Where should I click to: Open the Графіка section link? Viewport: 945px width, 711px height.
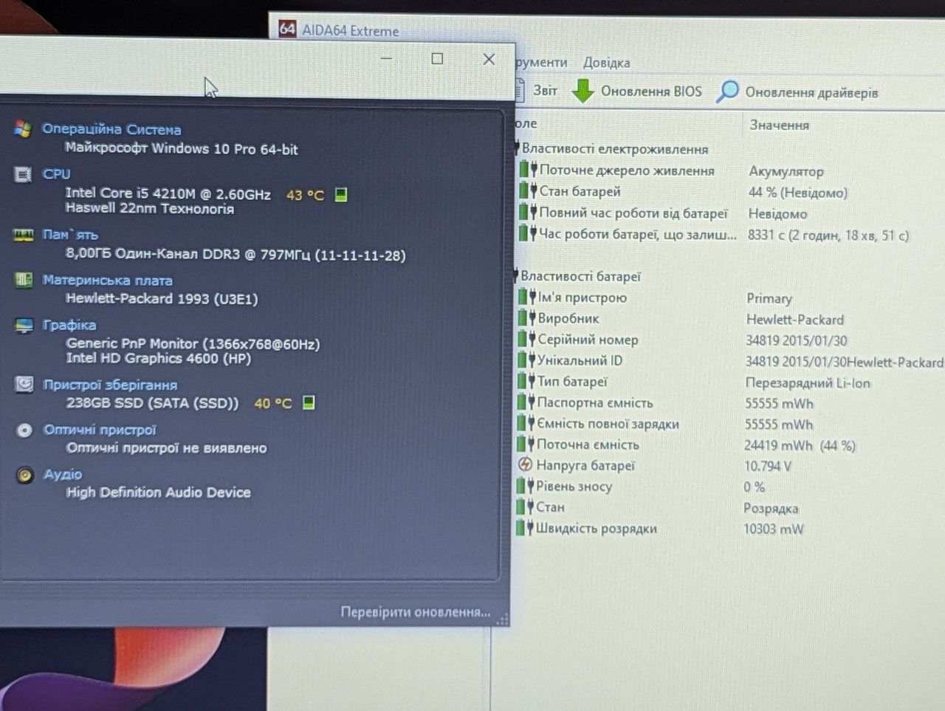click(x=69, y=325)
